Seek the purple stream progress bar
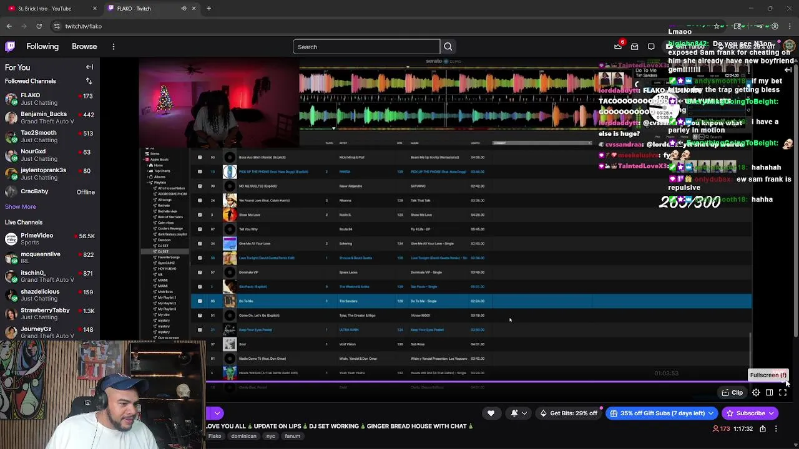The image size is (799, 449). tap(496, 382)
